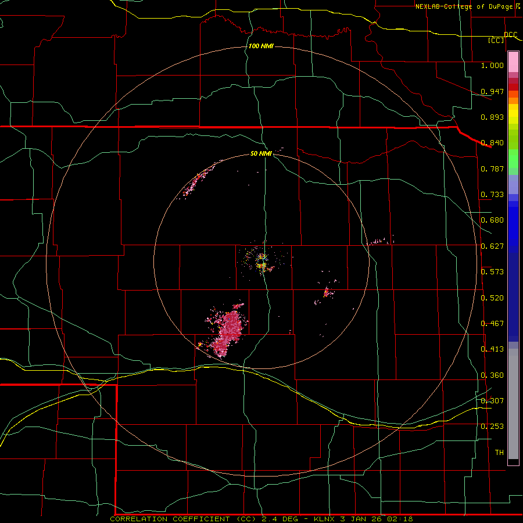Image resolution: width=523 pixels, height=523 pixels.
Task: Click the DCC label above the color scale
Action: [x=510, y=34]
